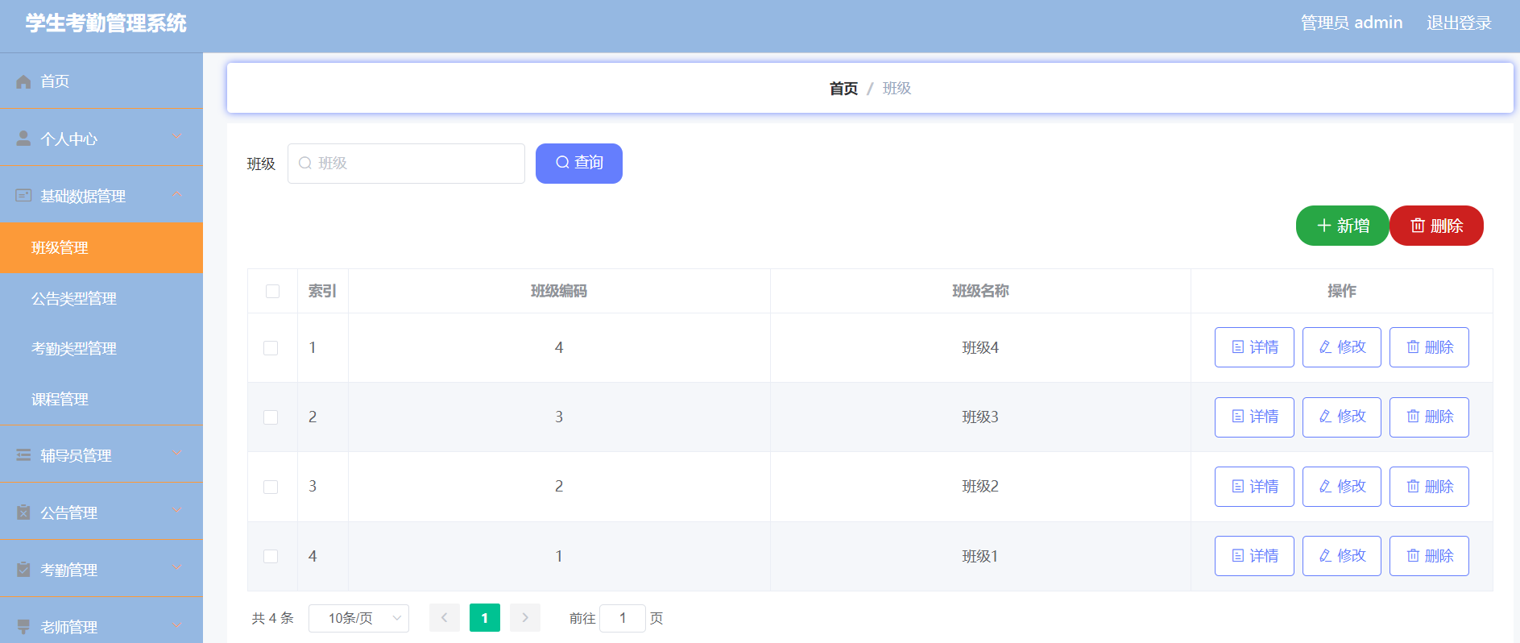Go to next page arrow in pagination

(525, 618)
